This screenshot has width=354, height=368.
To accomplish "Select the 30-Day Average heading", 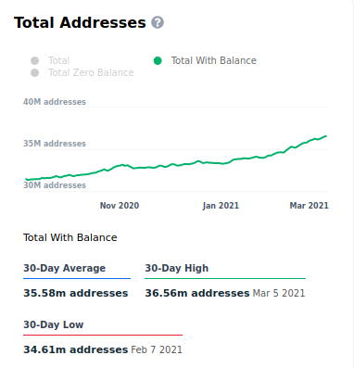I will [65, 268].
